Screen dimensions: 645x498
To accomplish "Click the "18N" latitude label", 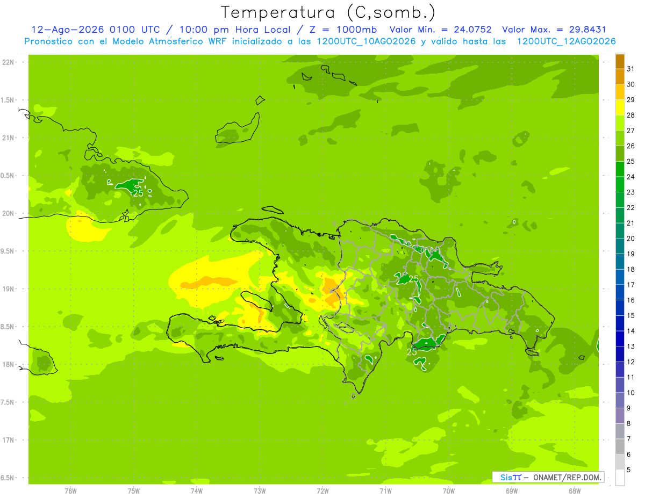I will pos(9,364).
